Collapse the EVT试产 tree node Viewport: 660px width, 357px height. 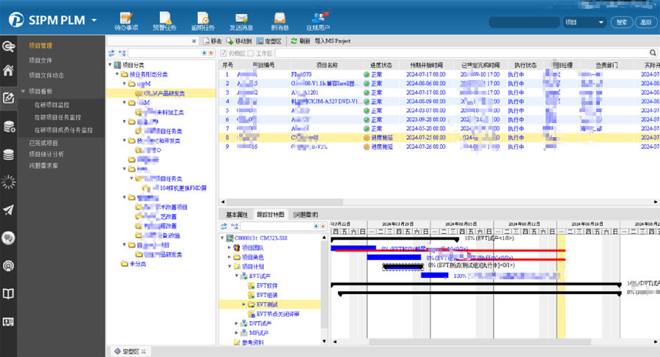236,276
